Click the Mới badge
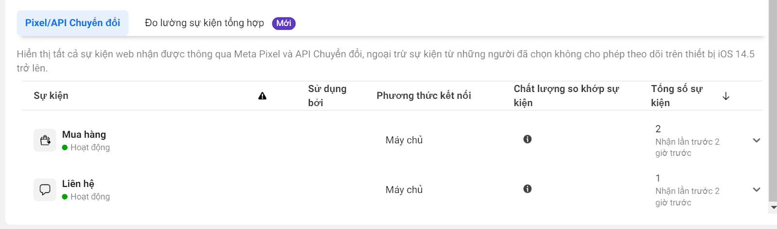777x229 pixels. click(x=284, y=23)
